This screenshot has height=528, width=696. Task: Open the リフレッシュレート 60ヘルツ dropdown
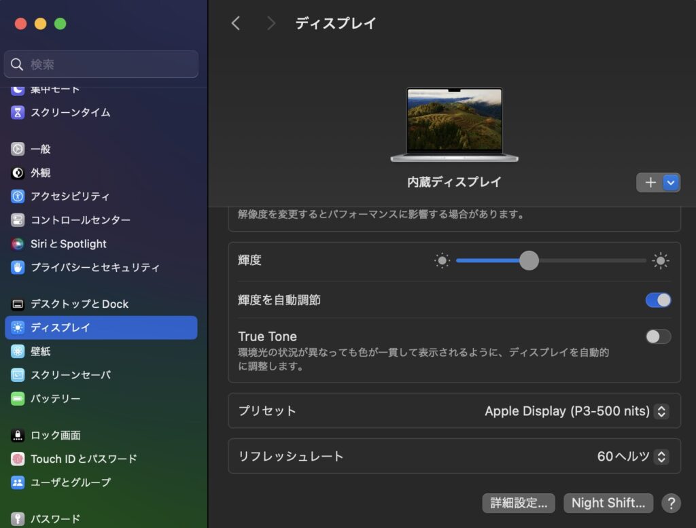(661, 457)
